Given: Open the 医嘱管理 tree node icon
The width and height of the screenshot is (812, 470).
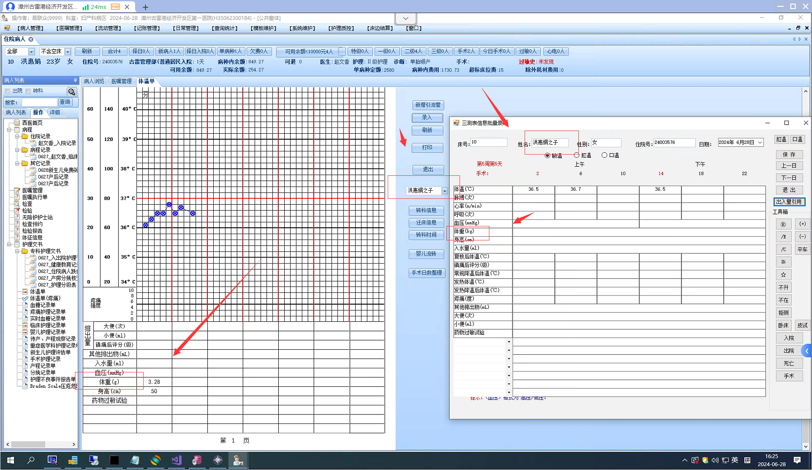Looking at the screenshot, I should click(x=17, y=190).
